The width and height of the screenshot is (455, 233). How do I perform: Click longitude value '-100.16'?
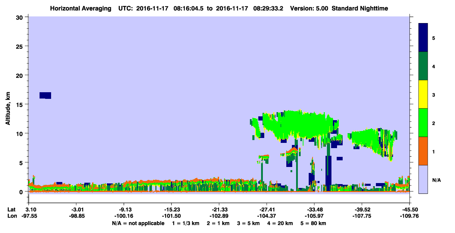[x=124, y=216]
